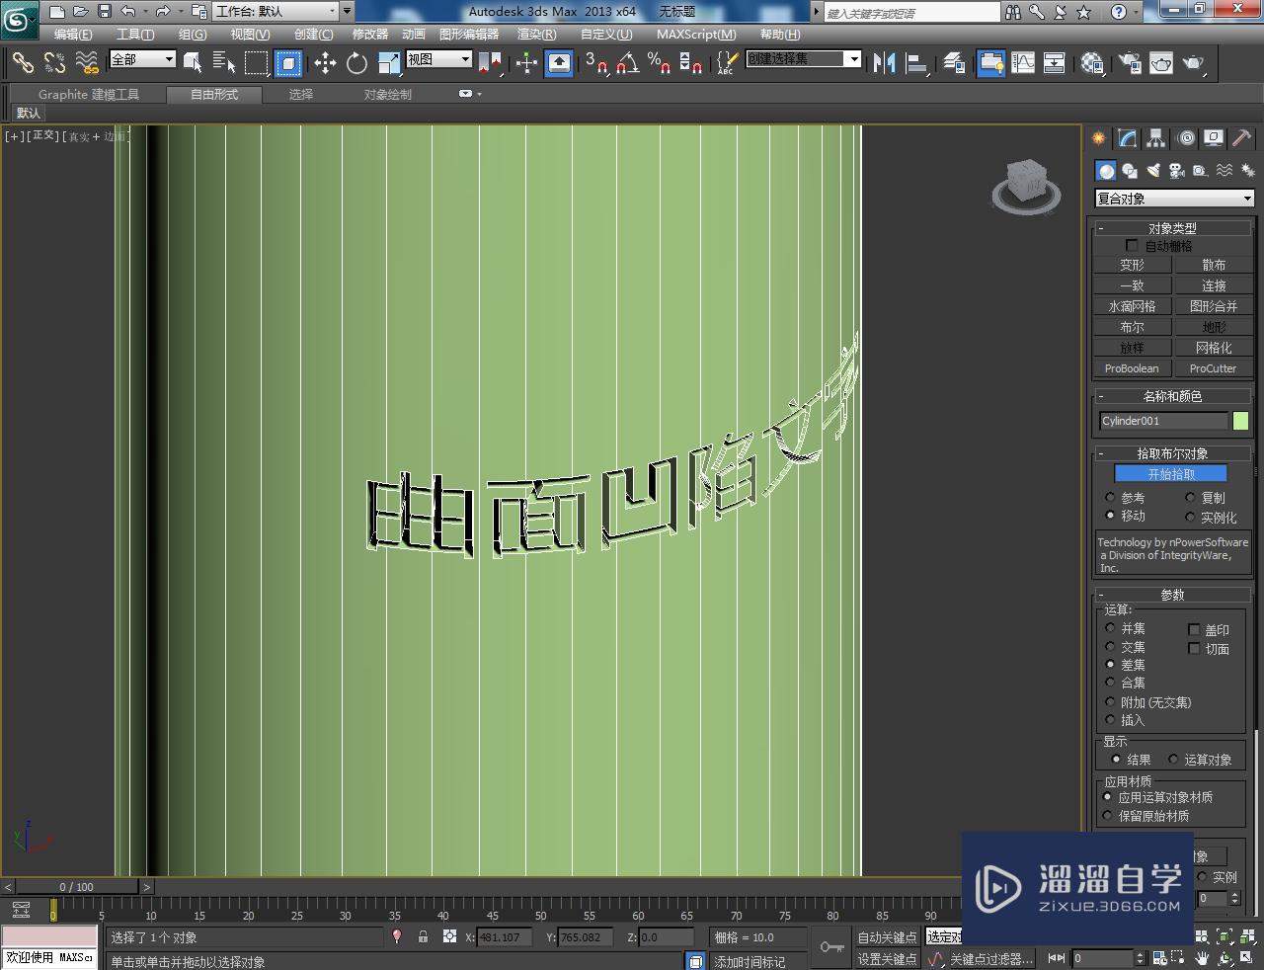Click the Undo arrow in title bar
The height and width of the screenshot is (970, 1264).
127,12
